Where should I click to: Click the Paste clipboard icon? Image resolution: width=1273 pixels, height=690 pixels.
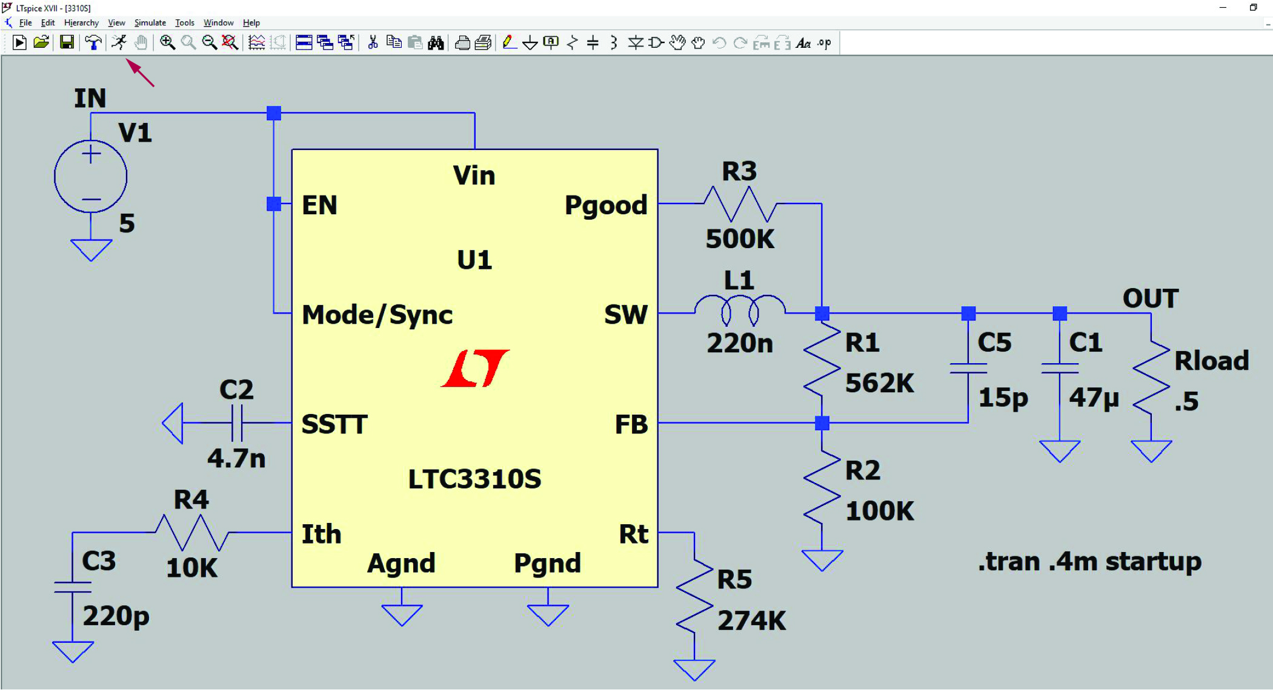pyautogui.click(x=415, y=42)
